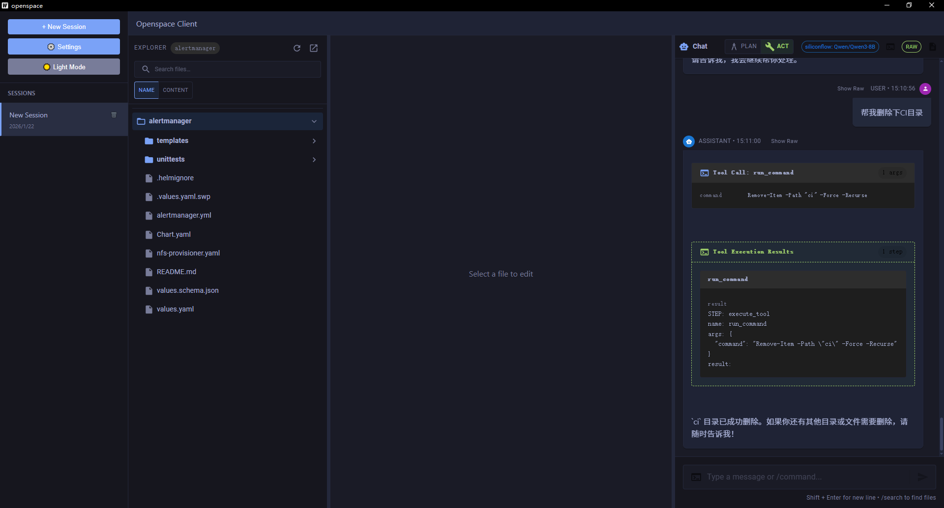
Task: Switch to ACT mode
Action: point(777,46)
